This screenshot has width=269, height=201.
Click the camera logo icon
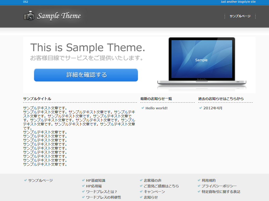click(29, 16)
